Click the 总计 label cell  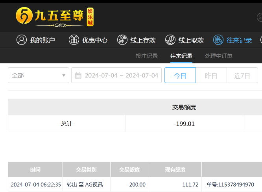[x=66, y=124]
